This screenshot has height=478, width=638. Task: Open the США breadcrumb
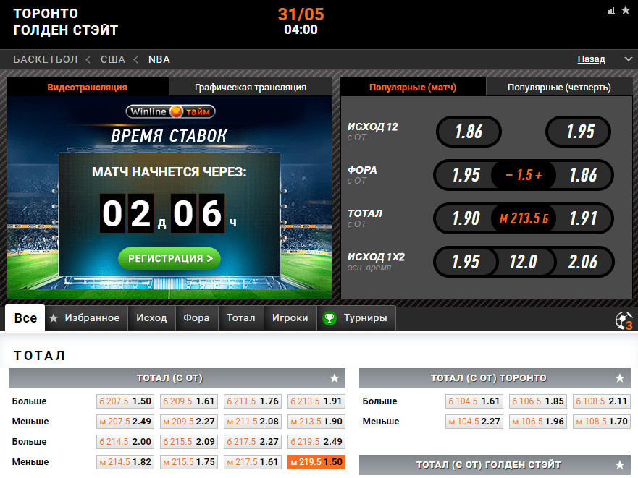point(113,60)
